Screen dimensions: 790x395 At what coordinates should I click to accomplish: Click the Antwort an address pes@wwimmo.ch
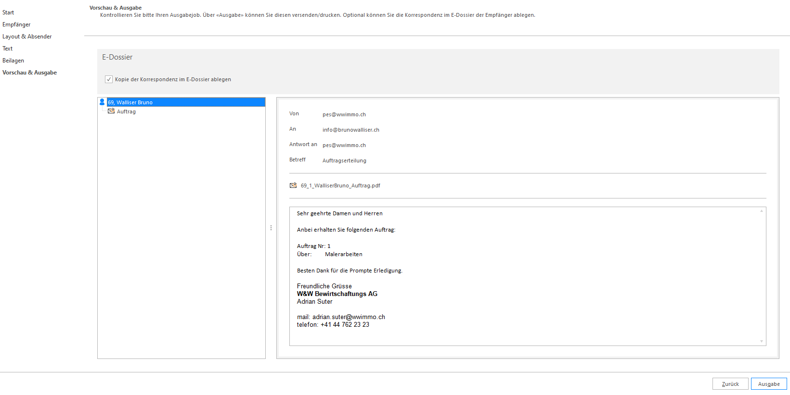click(x=344, y=145)
